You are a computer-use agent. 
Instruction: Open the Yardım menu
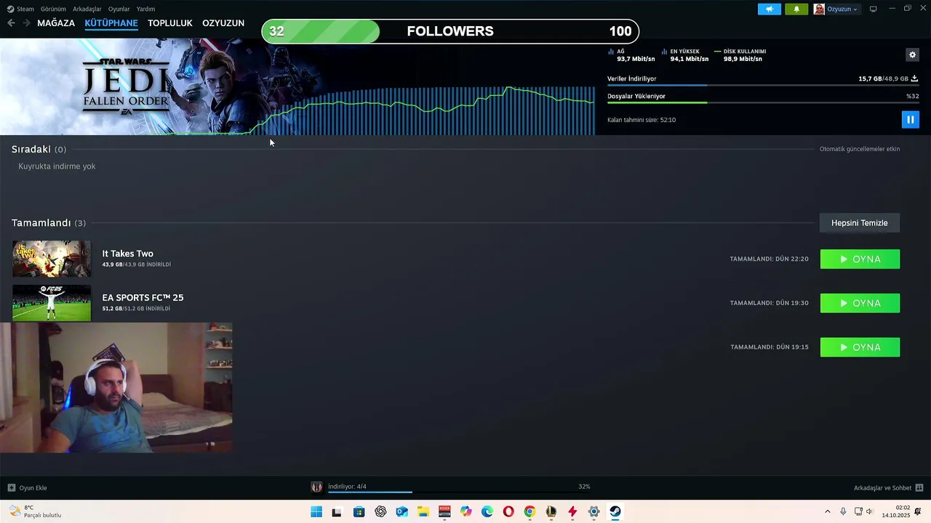pos(145,9)
